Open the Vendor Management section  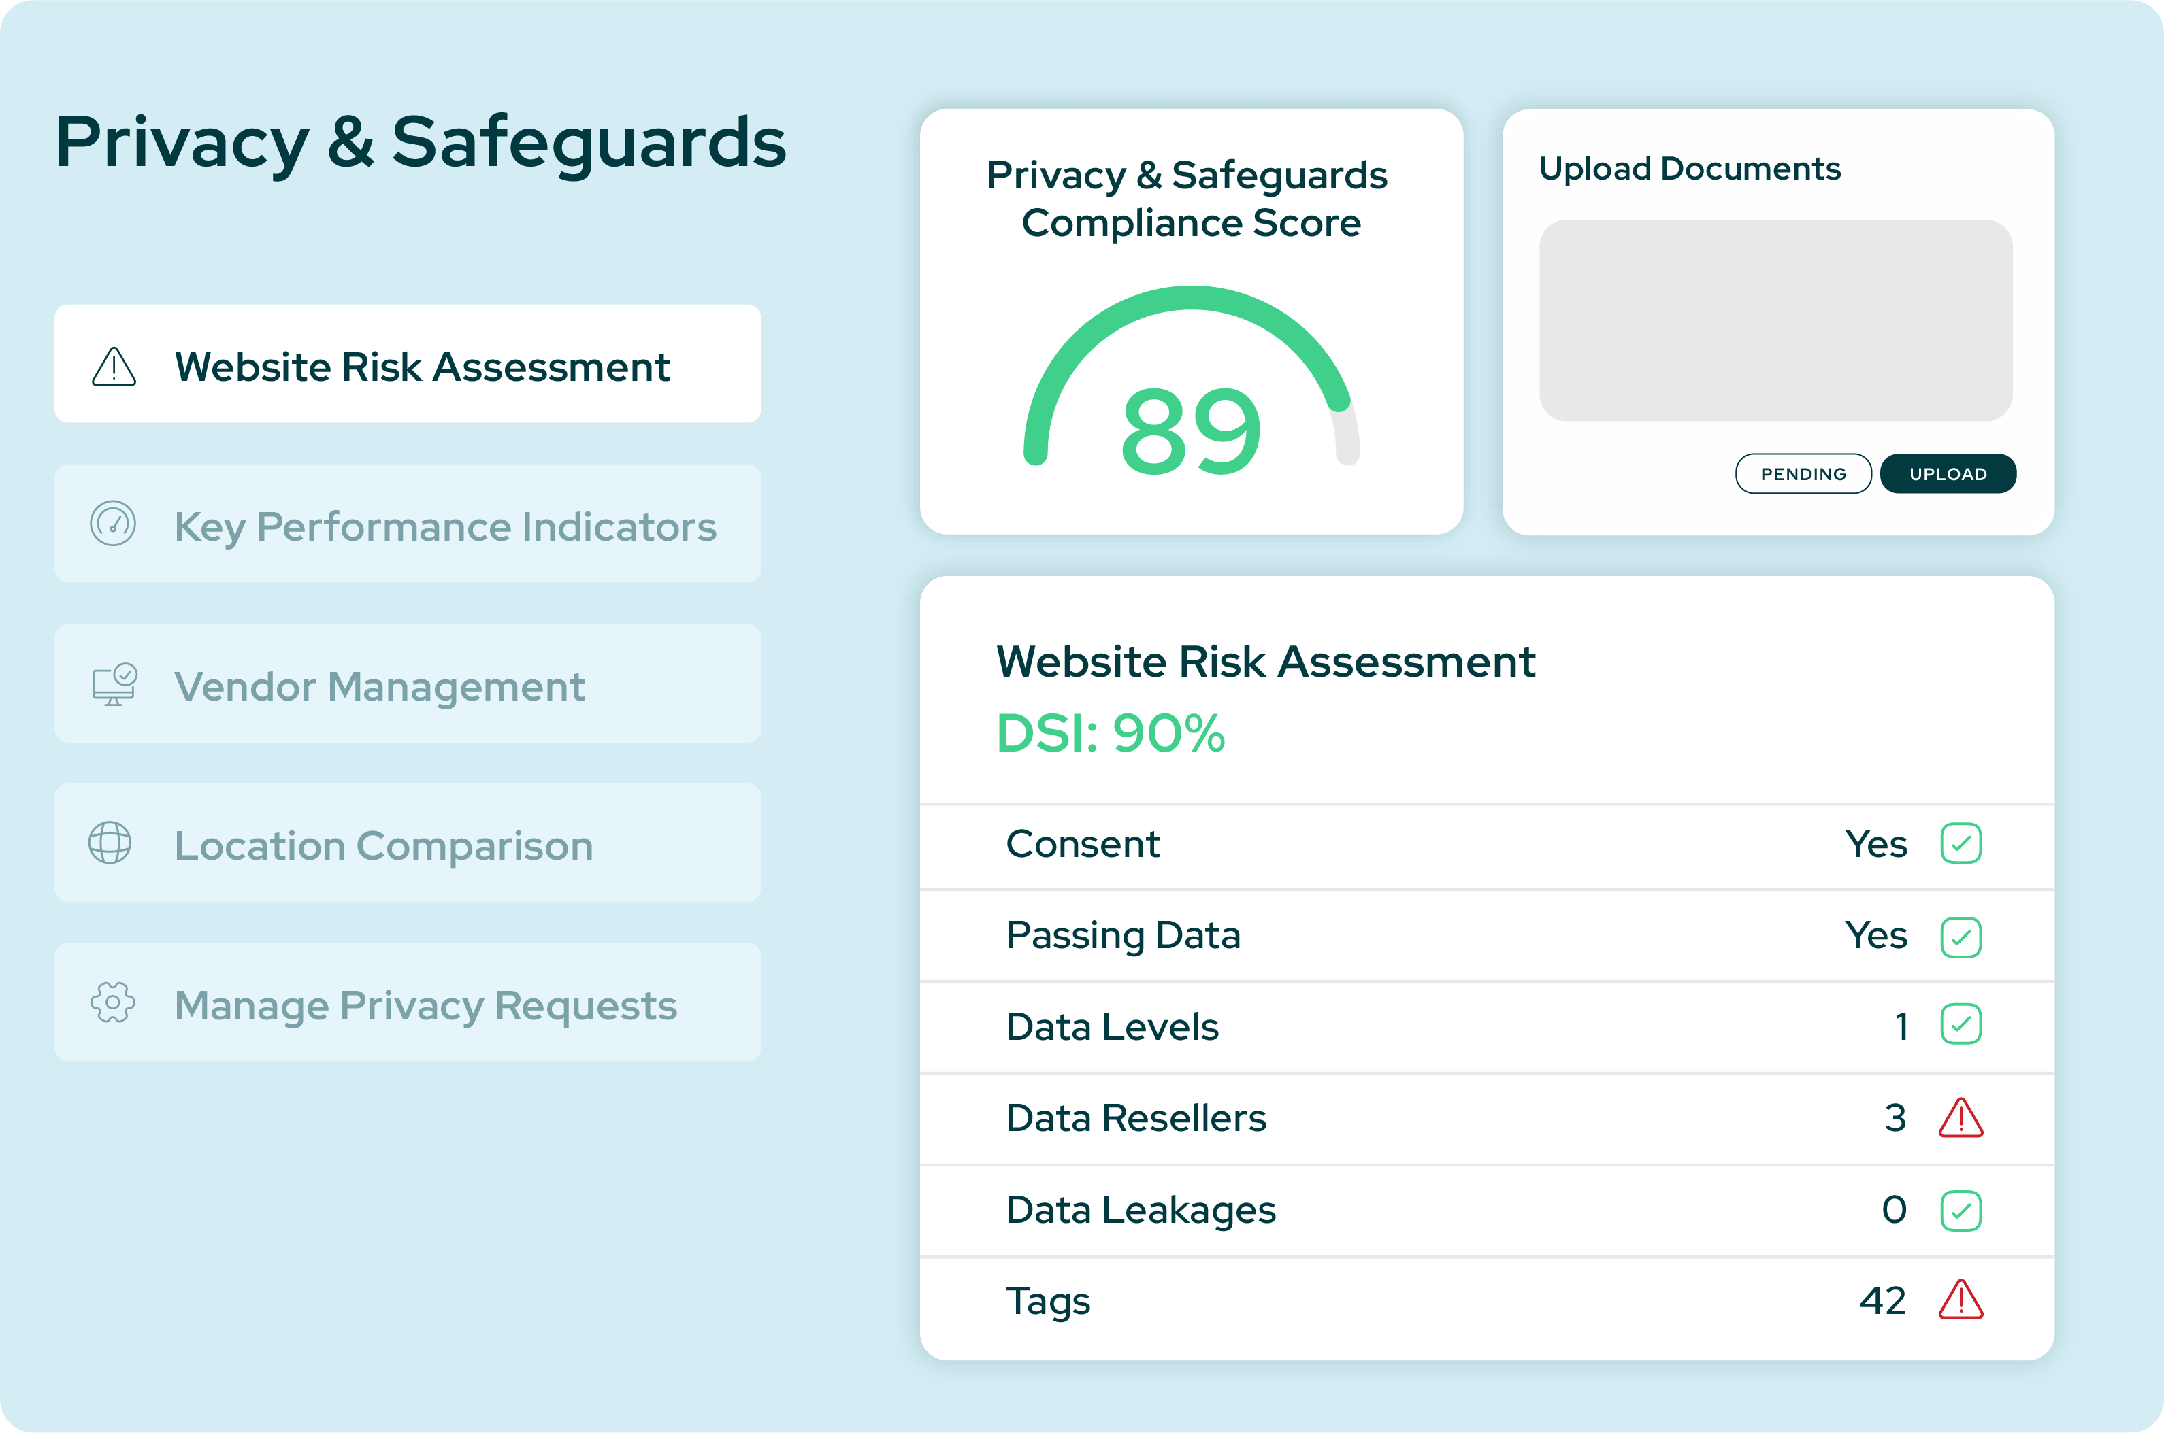click(408, 684)
